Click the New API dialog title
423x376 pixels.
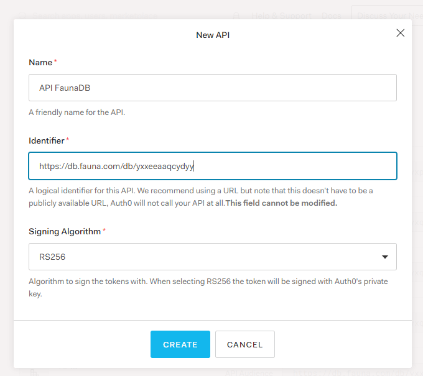[x=213, y=35]
